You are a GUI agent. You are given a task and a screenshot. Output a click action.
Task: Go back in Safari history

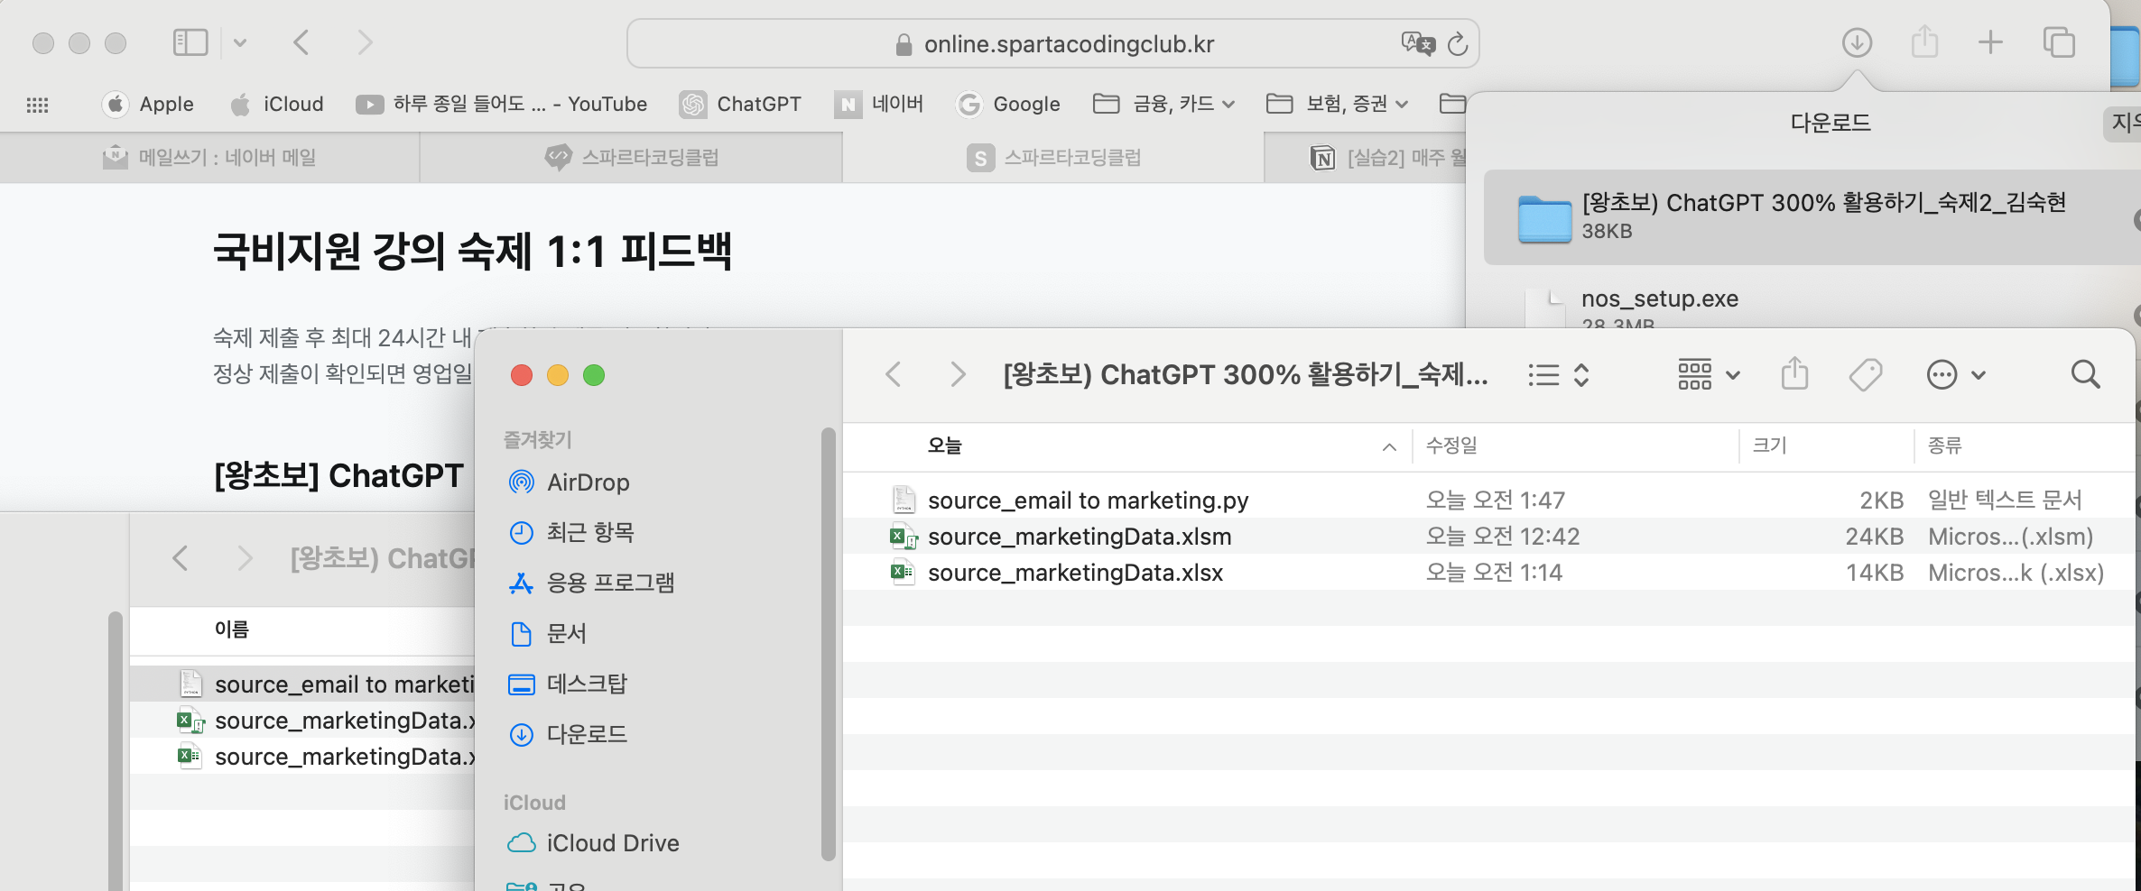coord(301,42)
